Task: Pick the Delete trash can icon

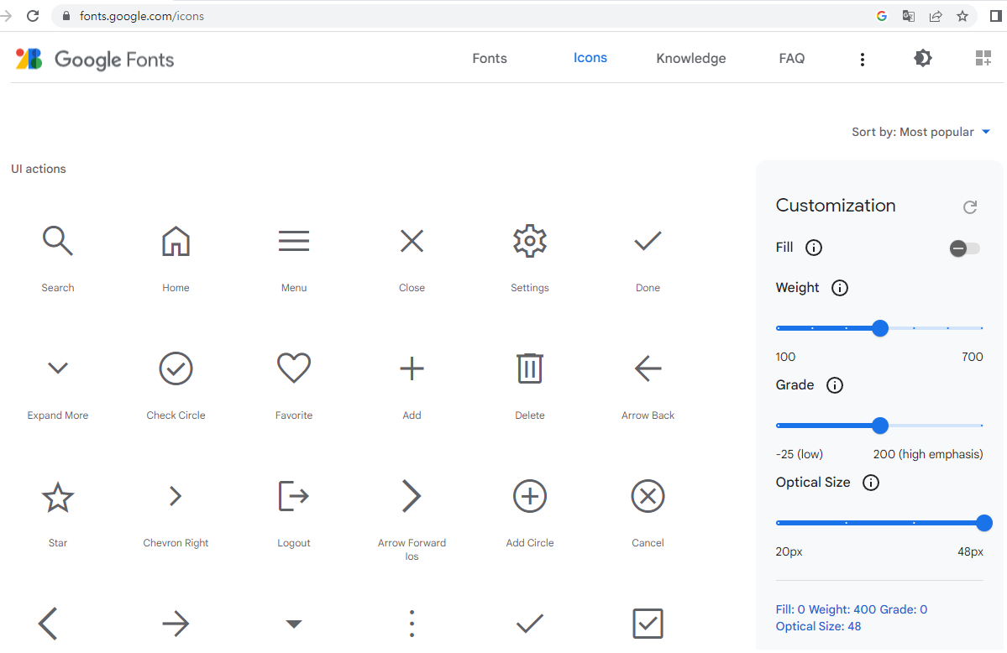Action: (x=530, y=368)
